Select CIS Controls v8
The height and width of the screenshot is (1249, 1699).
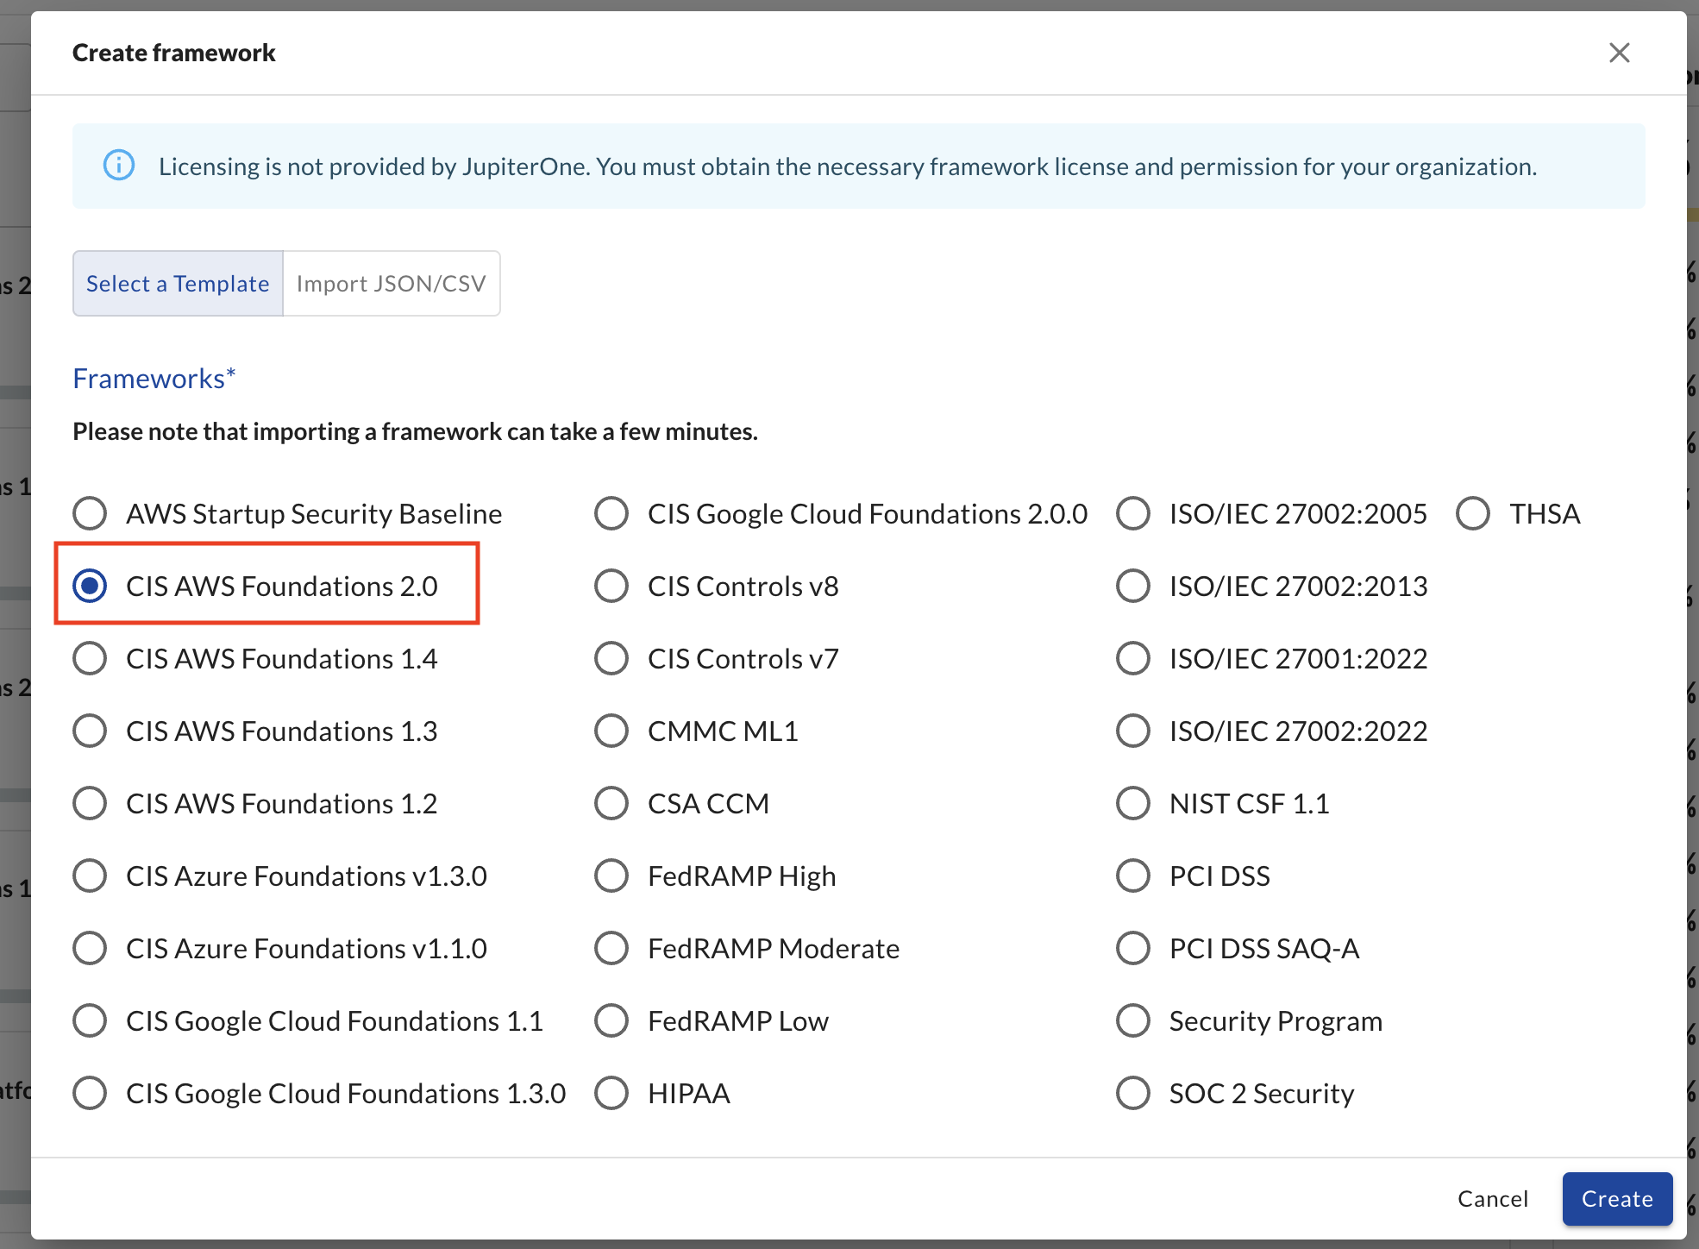pyautogui.click(x=611, y=586)
